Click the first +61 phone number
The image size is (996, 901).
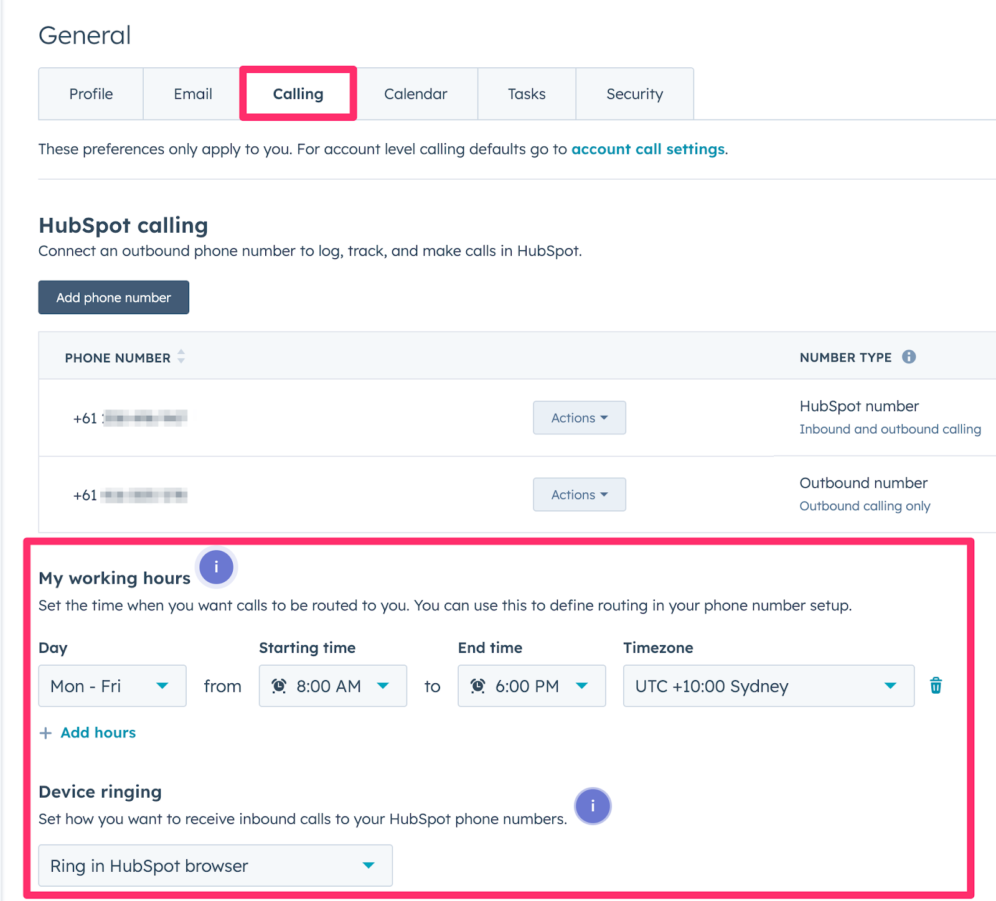(x=130, y=418)
